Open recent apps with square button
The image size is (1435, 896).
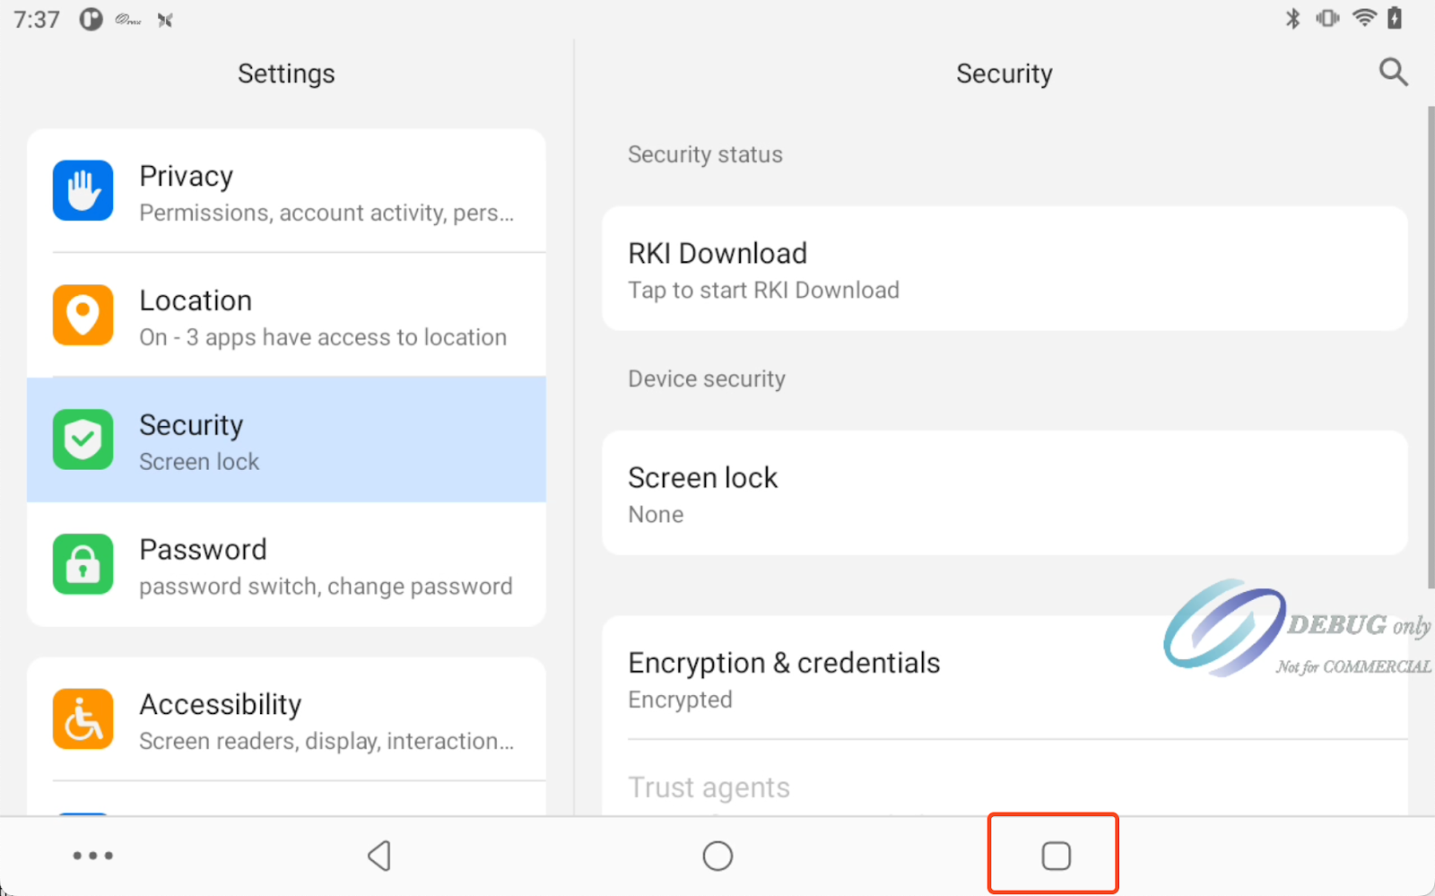(x=1056, y=856)
